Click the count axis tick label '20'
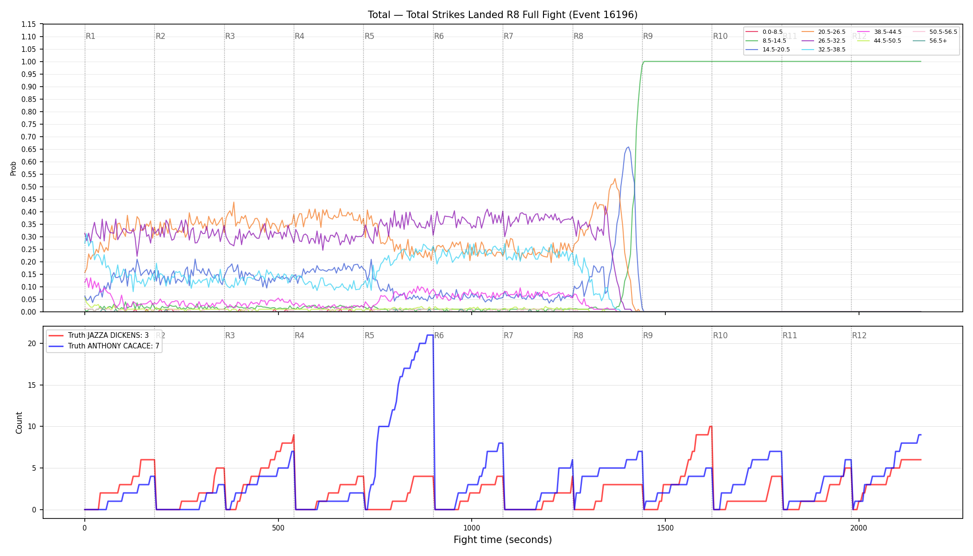The image size is (973, 556). coord(32,343)
